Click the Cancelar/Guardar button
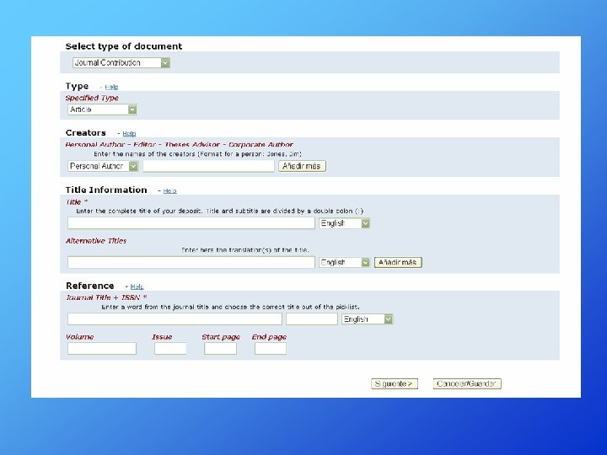This screenshot has height=455, width=607. [467, 384]
